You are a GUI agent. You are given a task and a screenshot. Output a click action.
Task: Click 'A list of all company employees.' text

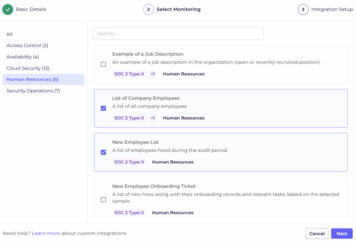click(150, 106)
